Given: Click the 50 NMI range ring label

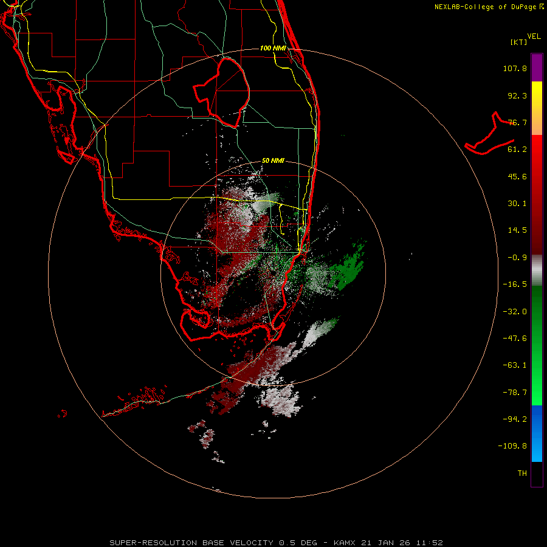Looking at the screenshot, I should click(x=273, y=160).
